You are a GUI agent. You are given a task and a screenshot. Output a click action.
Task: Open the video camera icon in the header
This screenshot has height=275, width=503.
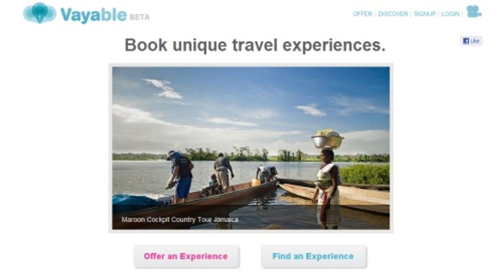[474, 12]
